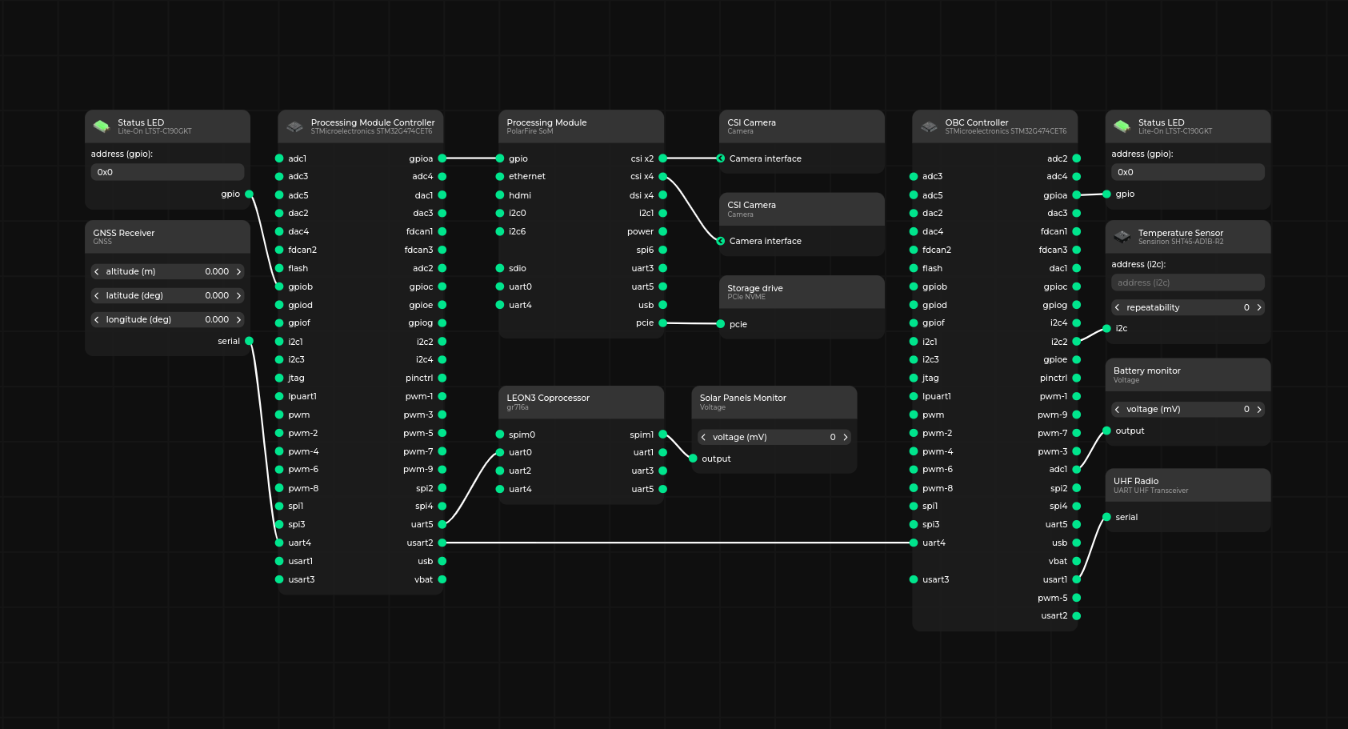
Task: Decrease latitude (deg) with the left arrow
Action: (97, 295)
